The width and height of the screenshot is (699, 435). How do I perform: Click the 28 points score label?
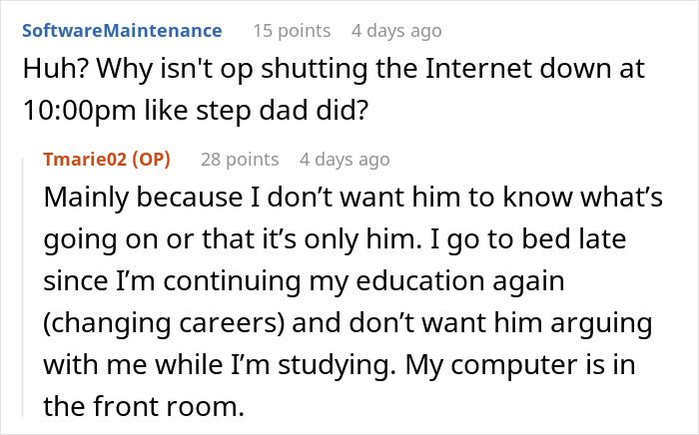[240, 160]
